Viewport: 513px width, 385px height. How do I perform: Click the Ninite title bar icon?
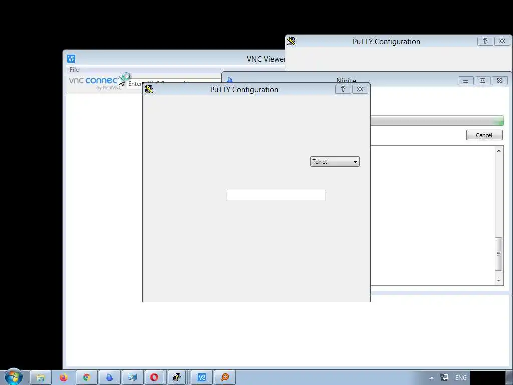point(230,81)
